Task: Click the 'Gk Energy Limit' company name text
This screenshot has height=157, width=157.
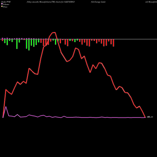Action: tap(98, 2)
